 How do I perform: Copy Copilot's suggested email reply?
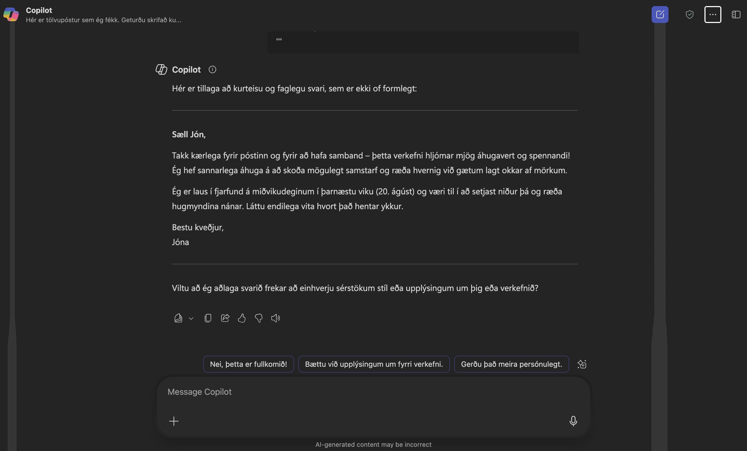click(x=208, y=318)
